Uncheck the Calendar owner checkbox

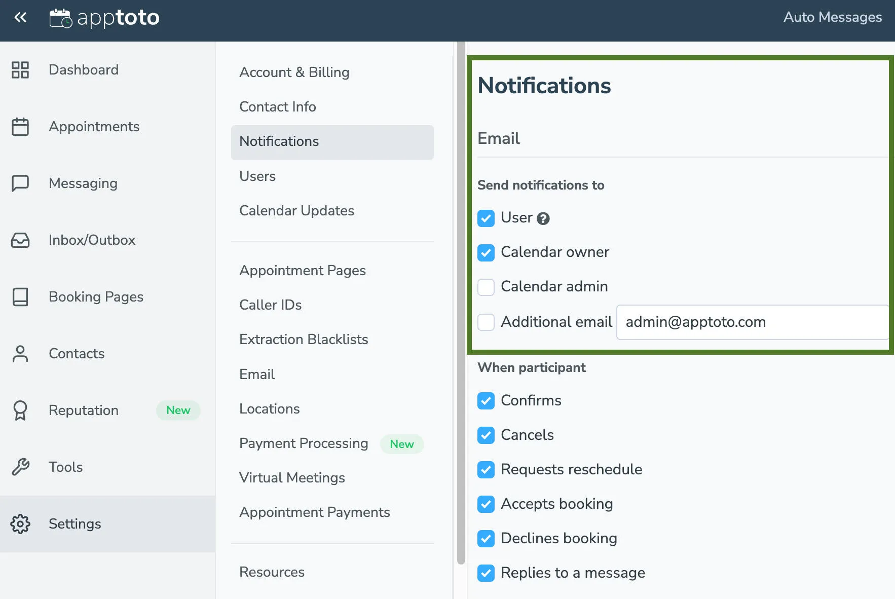(486, 252)
